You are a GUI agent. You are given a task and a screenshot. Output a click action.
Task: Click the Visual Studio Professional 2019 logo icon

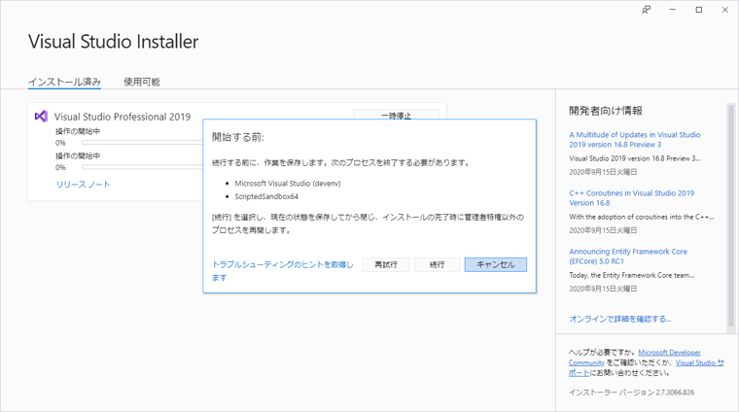point(41,117)
